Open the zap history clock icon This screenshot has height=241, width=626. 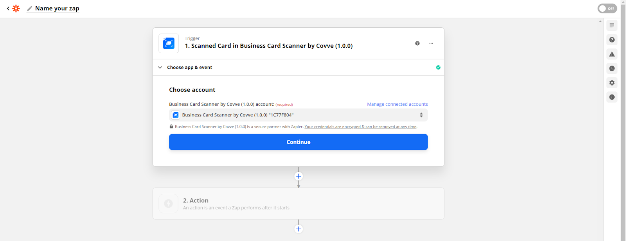pyautogui.click(x=612, y=68)
